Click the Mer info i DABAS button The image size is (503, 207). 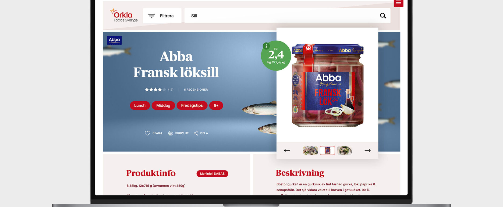tap(212, 174)
